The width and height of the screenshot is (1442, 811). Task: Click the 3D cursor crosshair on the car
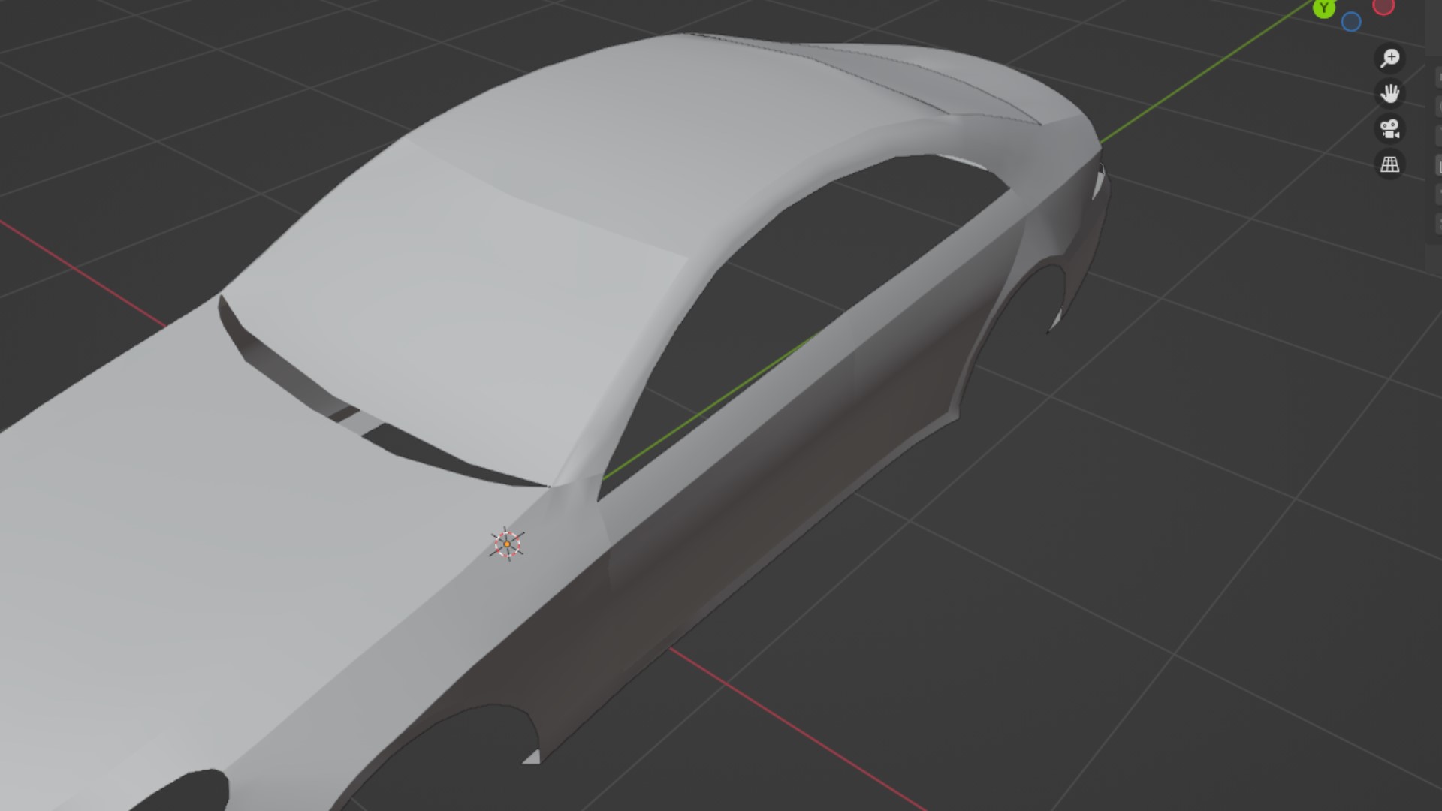[x=507, y=544]
